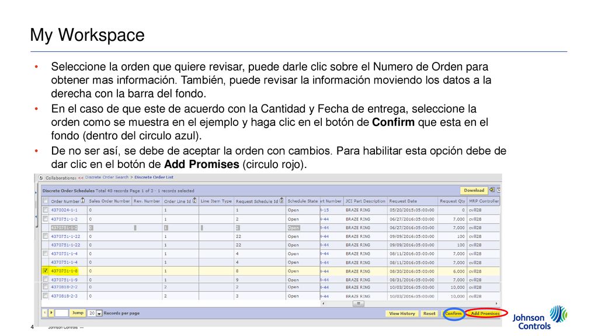Click the Request Qty column header
The height and width of the screenshot is (336, 598).
pyautogui.click(x=453, y=201)
